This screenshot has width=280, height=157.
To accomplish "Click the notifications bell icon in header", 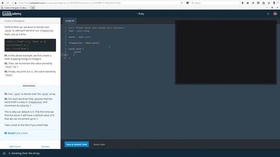I will point(268,14).
